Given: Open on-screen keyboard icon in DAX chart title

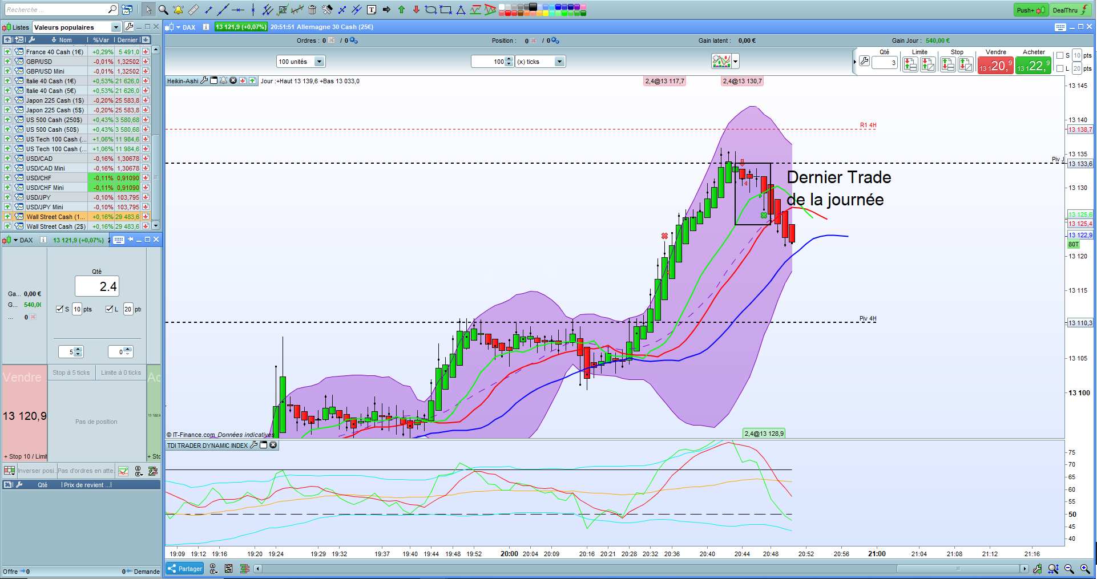Looking at the screenshot, I should pyautogui.click(x=1060, y=27).
